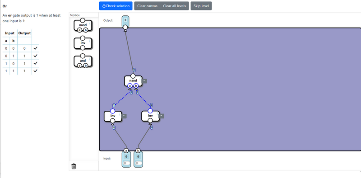The height and width of the screenshot is (178, 361).
Task: Click the 'Output' table header
Action: (x=25, y=33)
